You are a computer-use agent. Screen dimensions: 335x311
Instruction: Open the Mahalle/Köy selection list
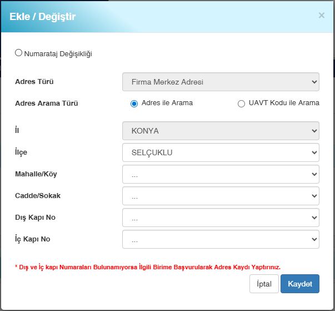221,174
